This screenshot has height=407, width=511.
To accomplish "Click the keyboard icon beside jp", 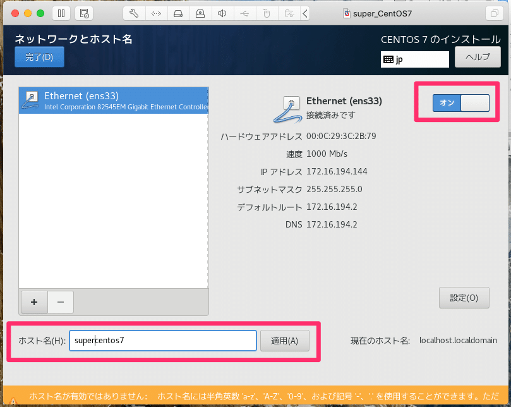I will [x=388, y=59].
